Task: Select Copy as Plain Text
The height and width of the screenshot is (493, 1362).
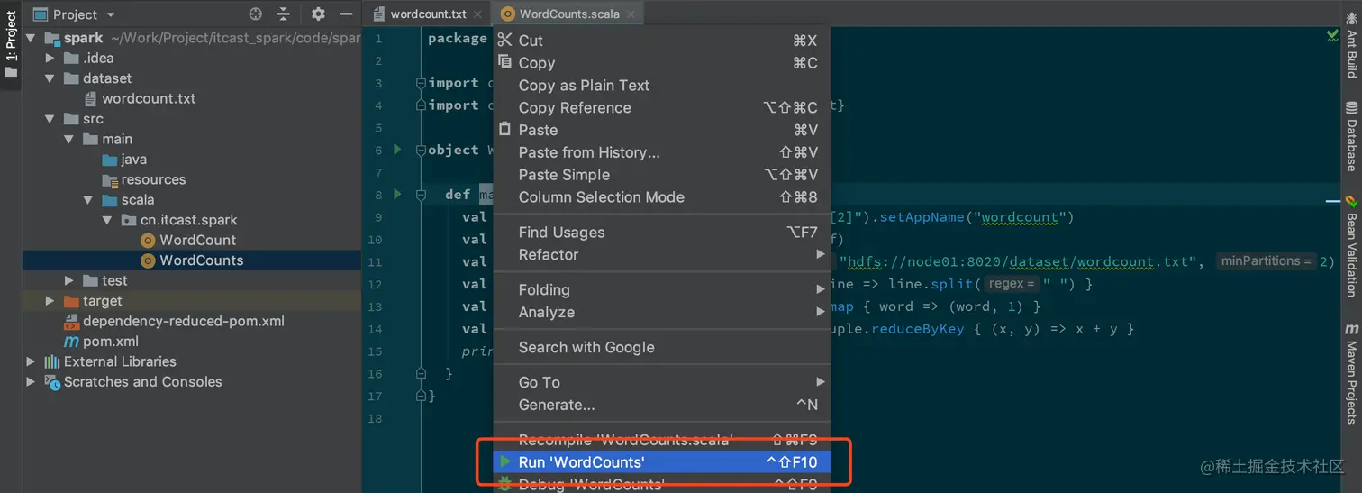Action: (x=661, y=86)
